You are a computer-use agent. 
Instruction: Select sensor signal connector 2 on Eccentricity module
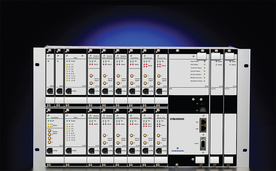[145, 83]
